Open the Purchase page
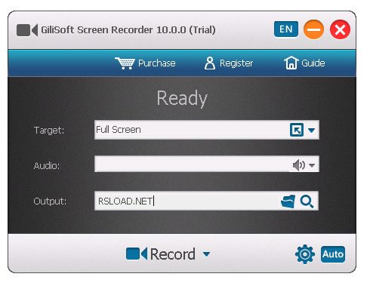 point(145,63)
